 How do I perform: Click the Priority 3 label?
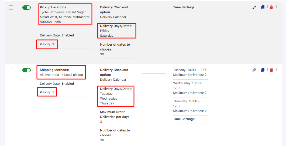pyautogui.click(x=47, y=92)
